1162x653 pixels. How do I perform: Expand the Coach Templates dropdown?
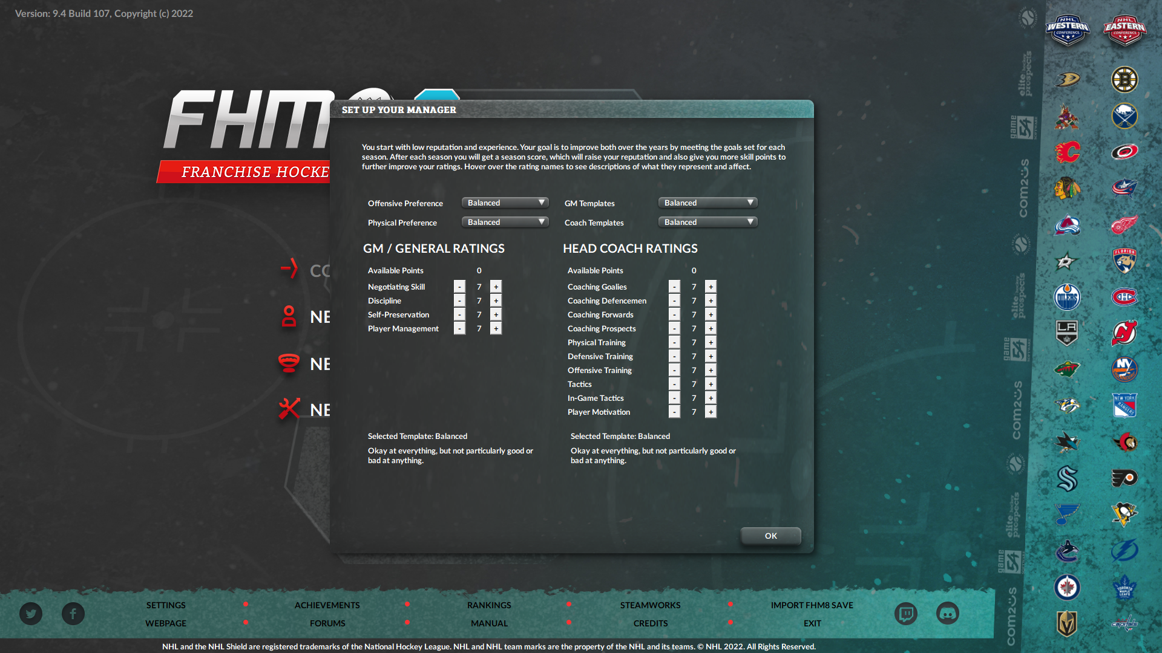click(707, 223)
